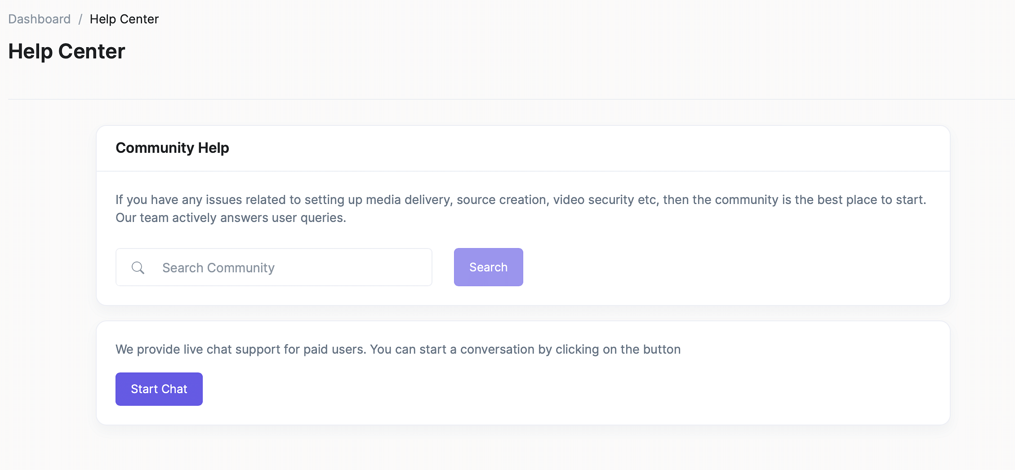The height and width of the screenshot is (470, 1015).
Task: Click the 'If you have any issues' description text
Action: coord(521,208)
